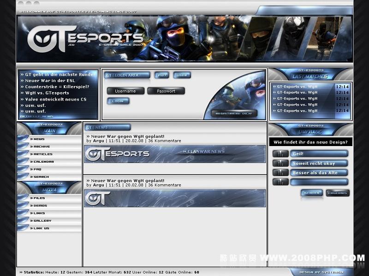View poll results via Ergebnis button
Screen dimensions: 369x276
click(338, 193)
